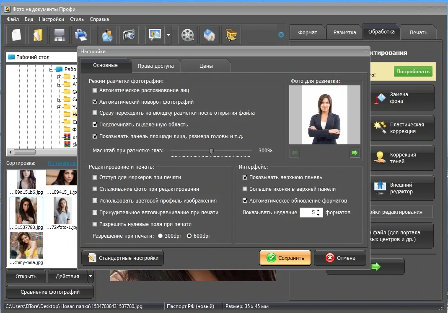
Task: Open the Файл menu
Action: pyautogui.click(x=13, y=19)
